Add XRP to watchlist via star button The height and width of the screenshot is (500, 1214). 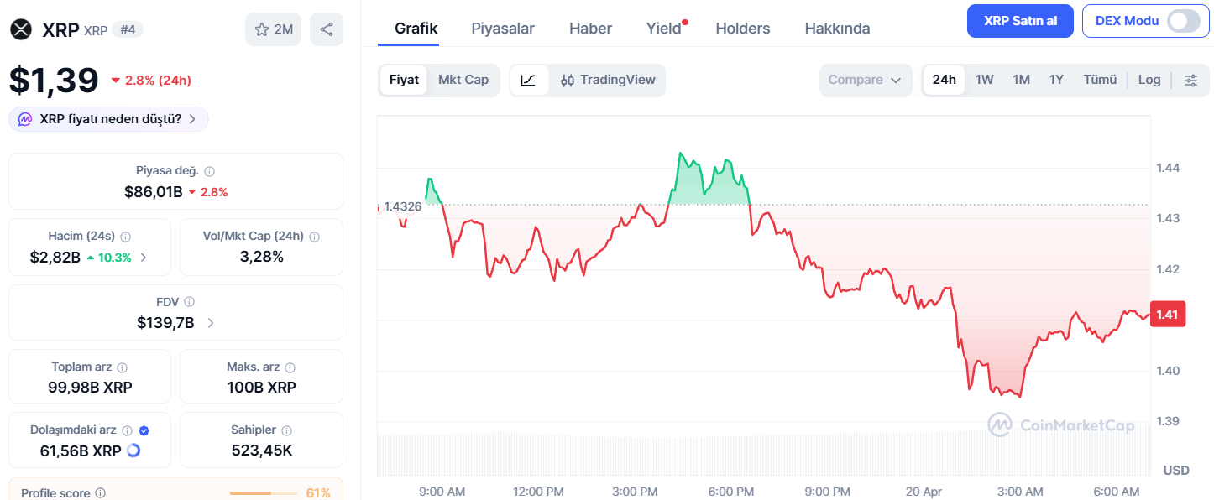pyautogui.click(x=273, y=29)
